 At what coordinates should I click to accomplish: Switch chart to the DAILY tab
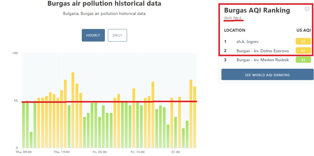pyautogui.click(x=117, y=35)
